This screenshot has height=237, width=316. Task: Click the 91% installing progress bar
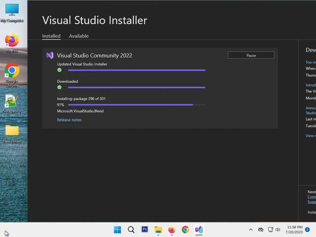(137, 105)
